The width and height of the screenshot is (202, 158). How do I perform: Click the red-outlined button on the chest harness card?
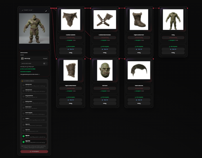click(105, 38)
